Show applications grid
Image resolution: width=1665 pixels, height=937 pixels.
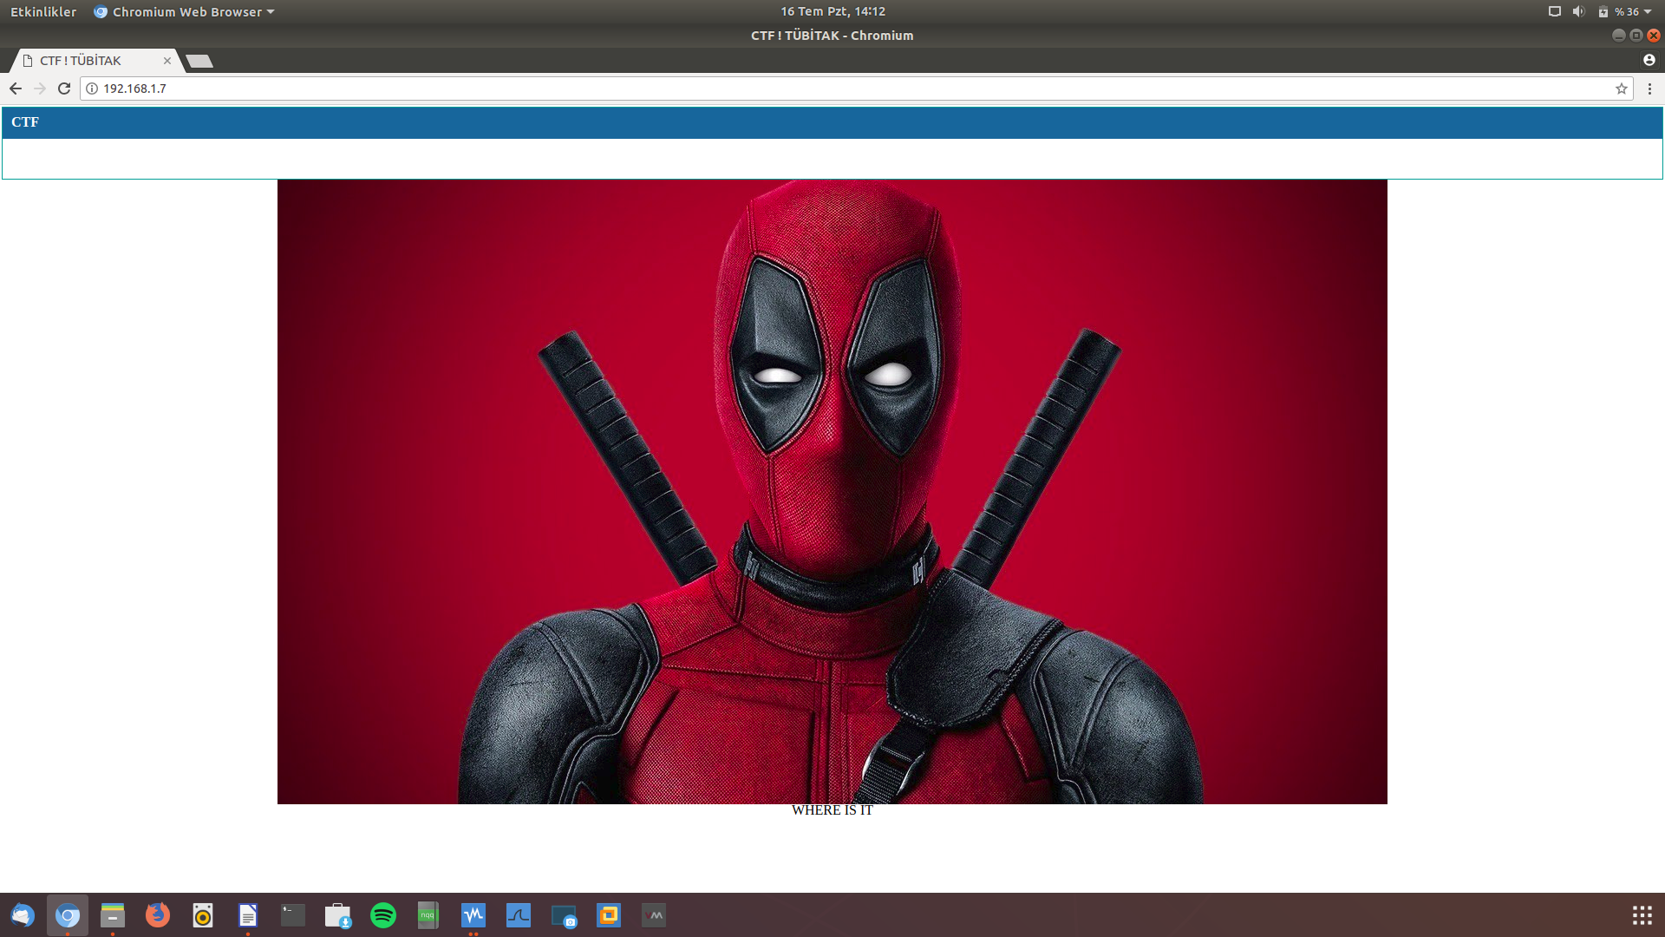tap(1642, 915)
